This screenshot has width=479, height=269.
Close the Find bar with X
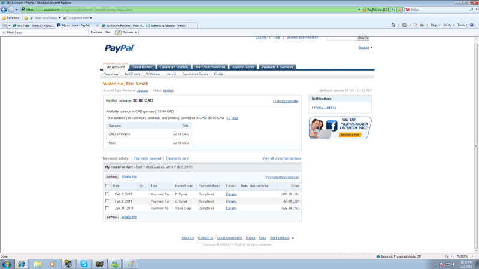coord(4,33)
